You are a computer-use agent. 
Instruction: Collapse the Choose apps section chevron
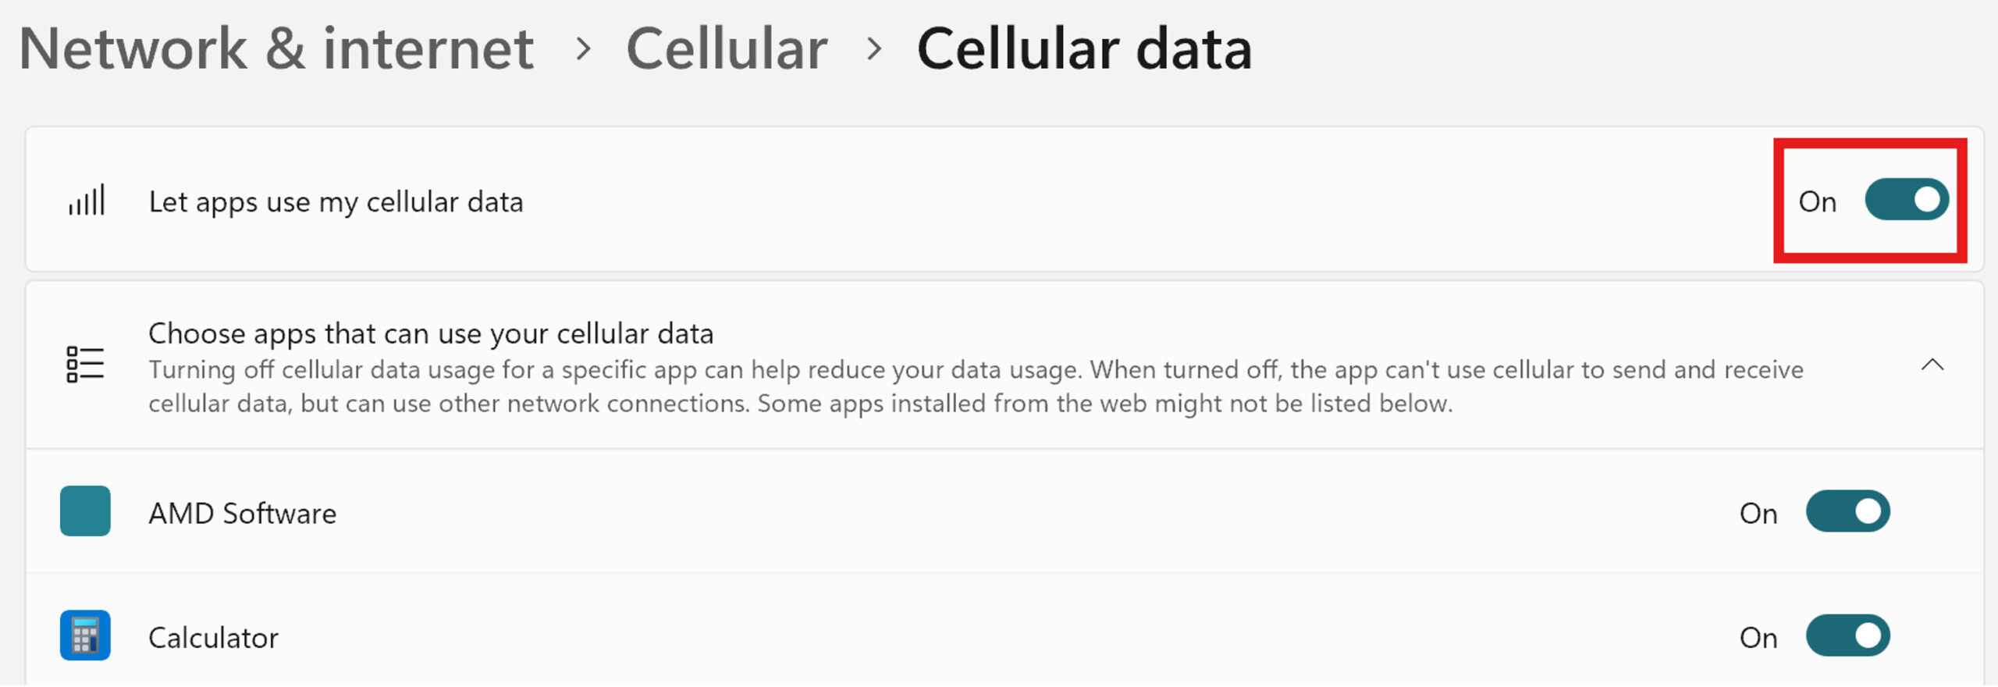click(x=1932, y=365)
